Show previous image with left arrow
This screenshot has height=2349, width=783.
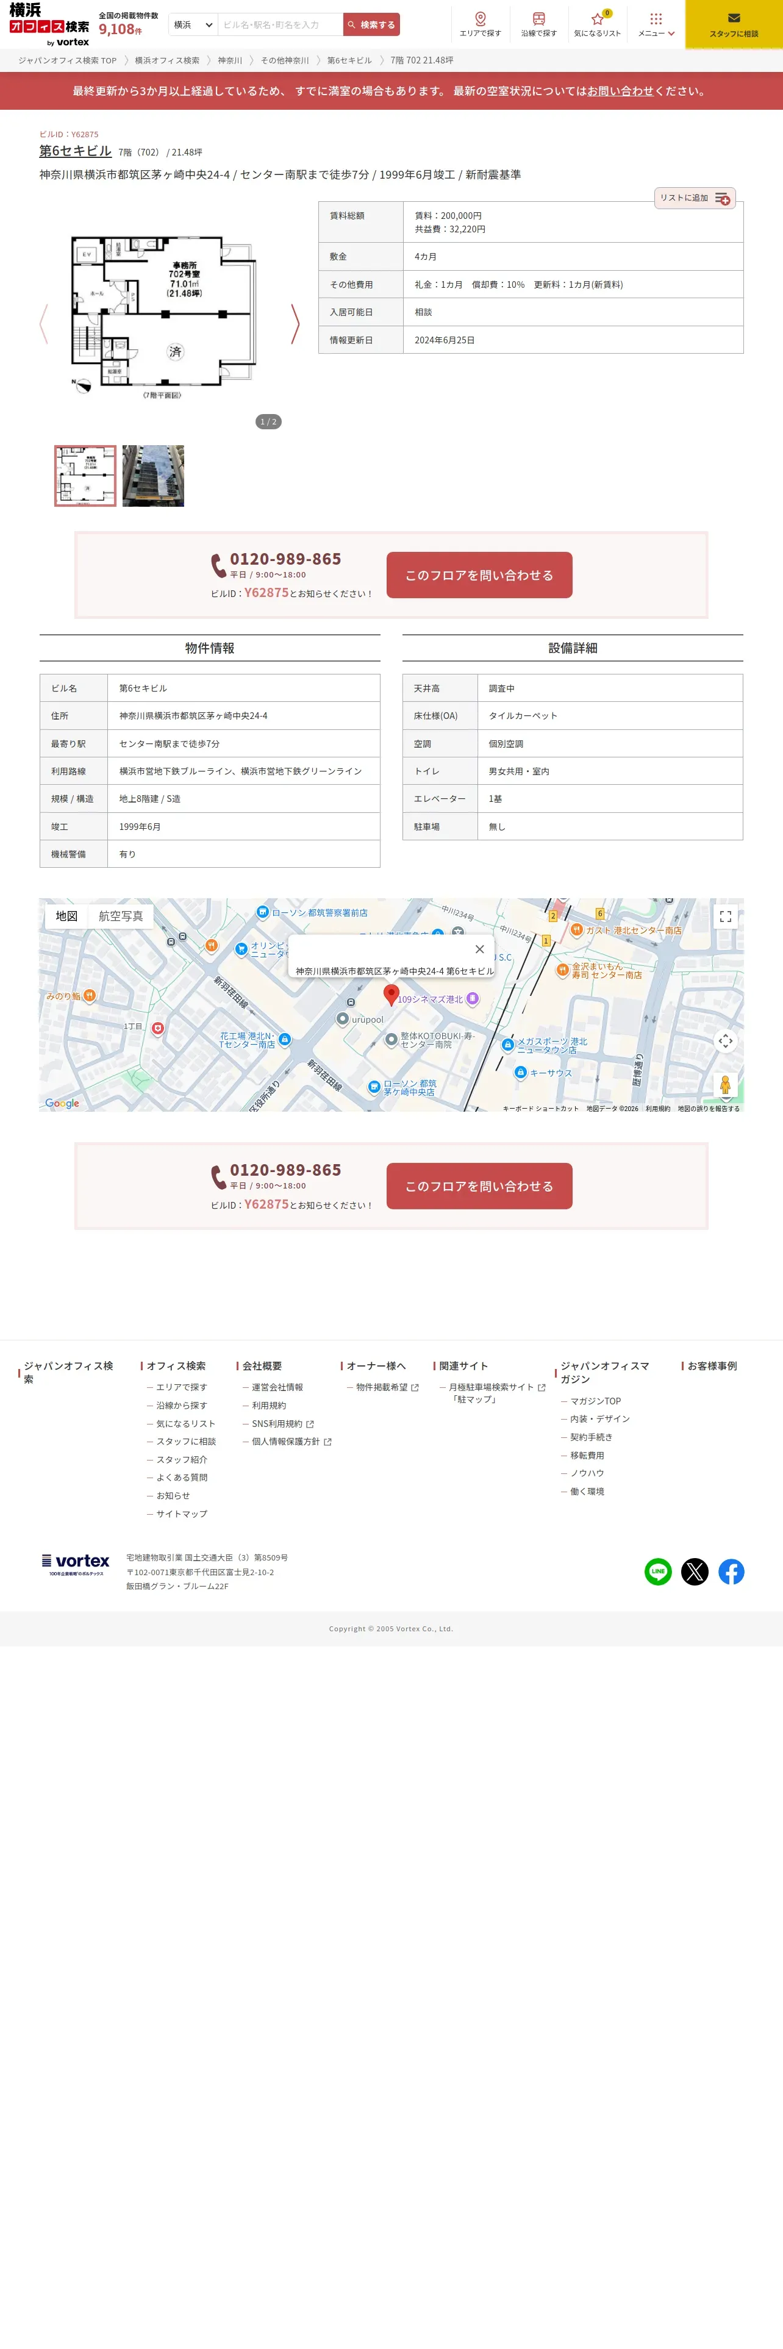[44, 324]
